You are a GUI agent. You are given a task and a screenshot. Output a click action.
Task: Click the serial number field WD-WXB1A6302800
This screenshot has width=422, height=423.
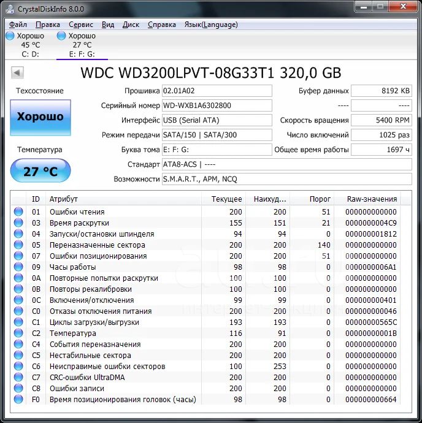(x=217, y=105)
